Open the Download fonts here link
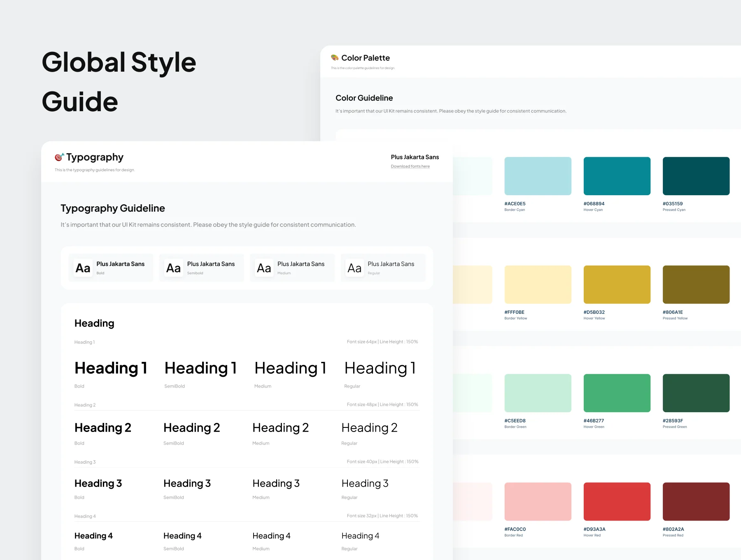 (410, 166)
